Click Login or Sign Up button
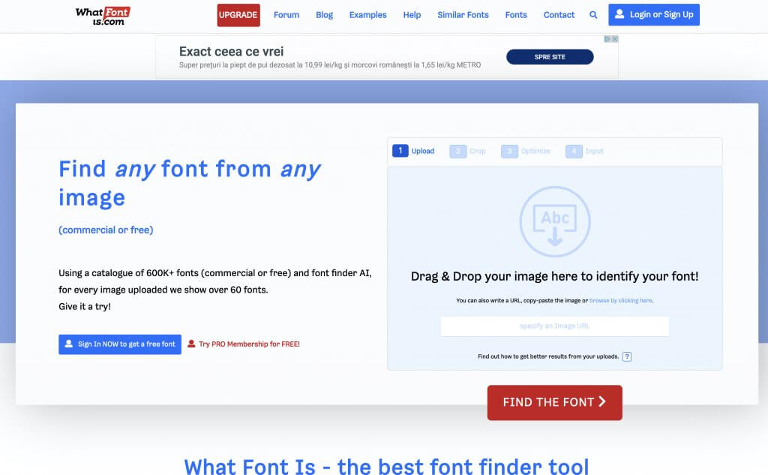 (654, 15)
